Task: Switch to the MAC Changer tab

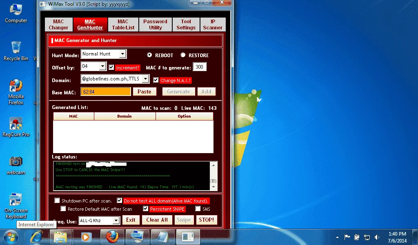Action: pos(58,24)
